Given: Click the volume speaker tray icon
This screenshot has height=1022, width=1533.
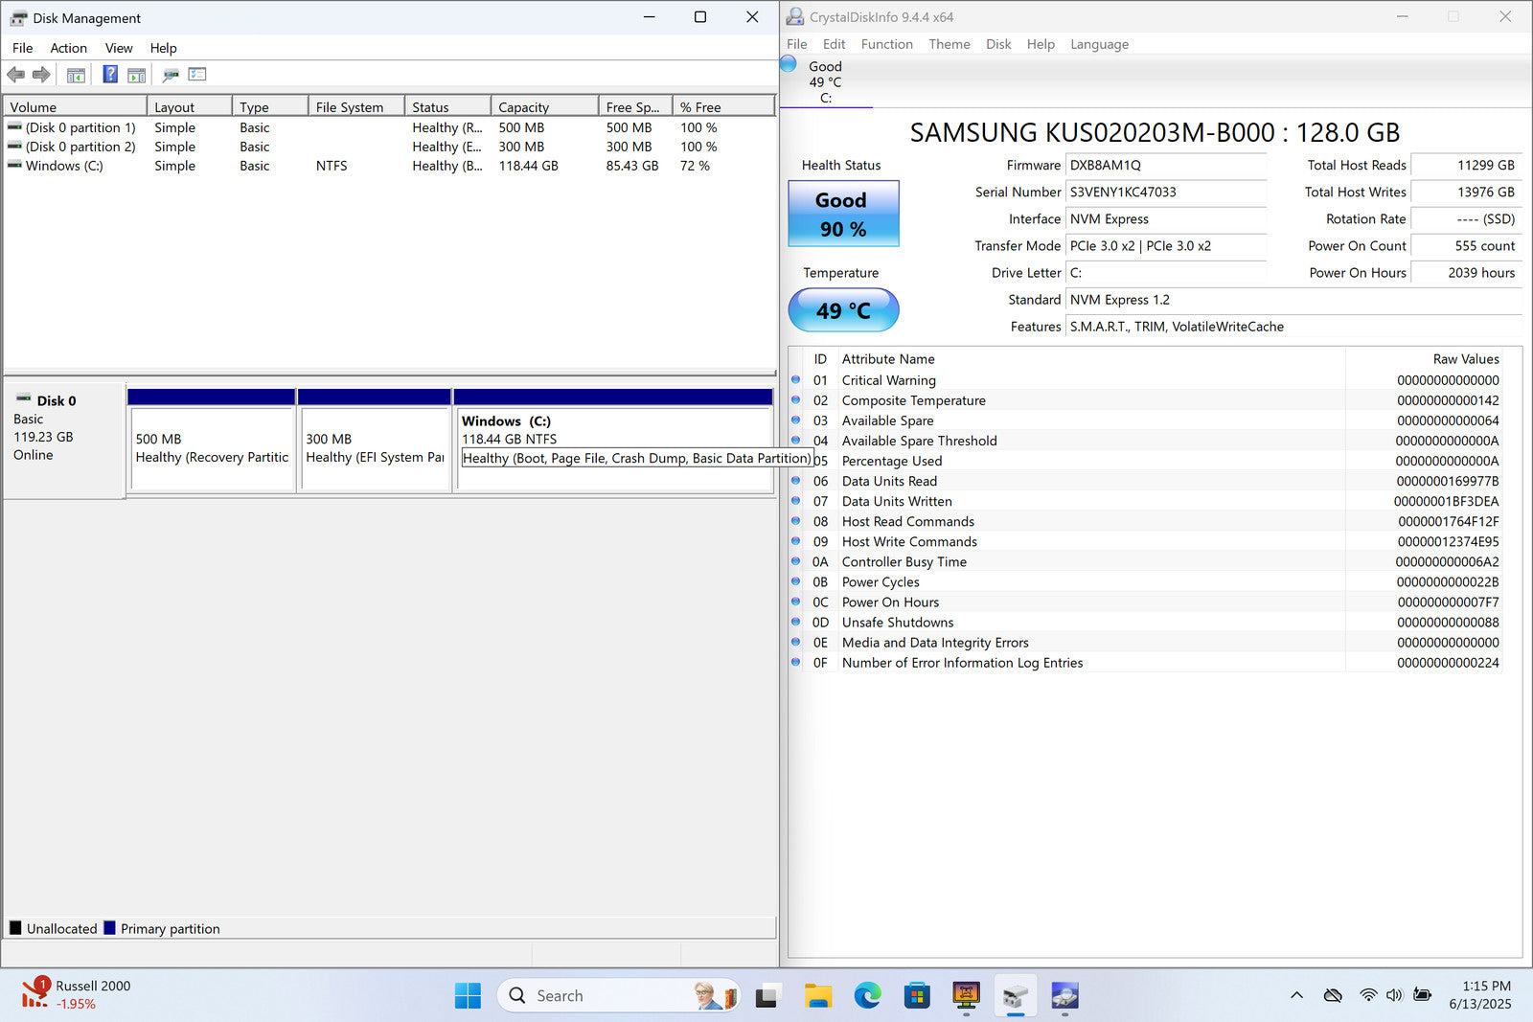Looking at the screenshot, I should click(x=1394, y=995).
